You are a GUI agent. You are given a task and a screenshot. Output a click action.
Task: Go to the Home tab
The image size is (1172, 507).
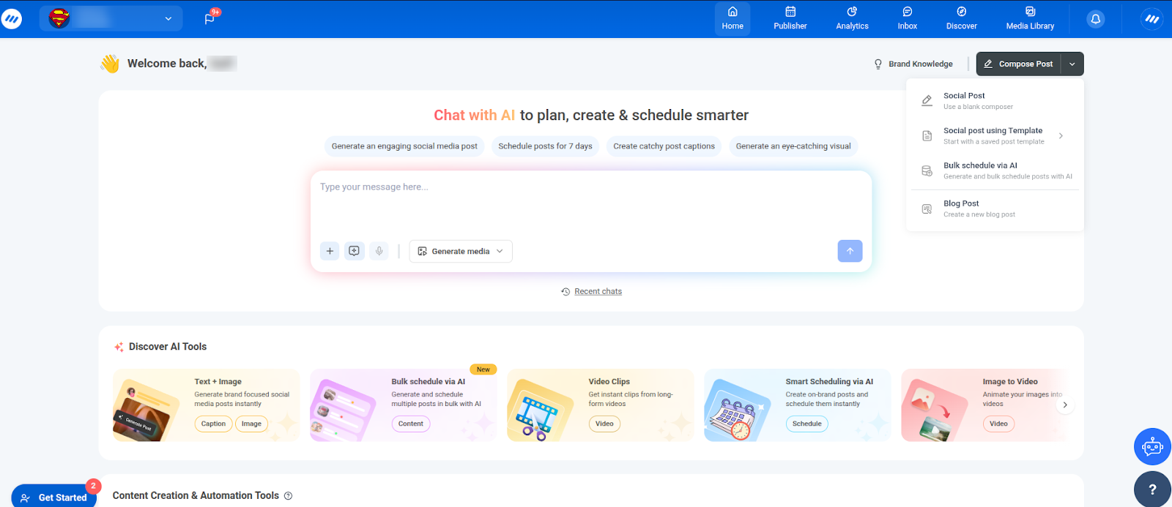point(732,19)
